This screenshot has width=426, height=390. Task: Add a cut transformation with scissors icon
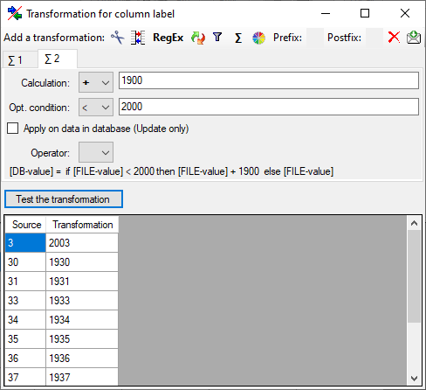pos(118,38)
